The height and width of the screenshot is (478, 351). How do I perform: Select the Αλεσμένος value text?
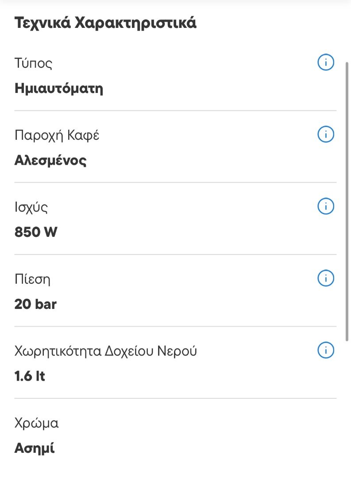pyautogui.click(x=50, y=160)
